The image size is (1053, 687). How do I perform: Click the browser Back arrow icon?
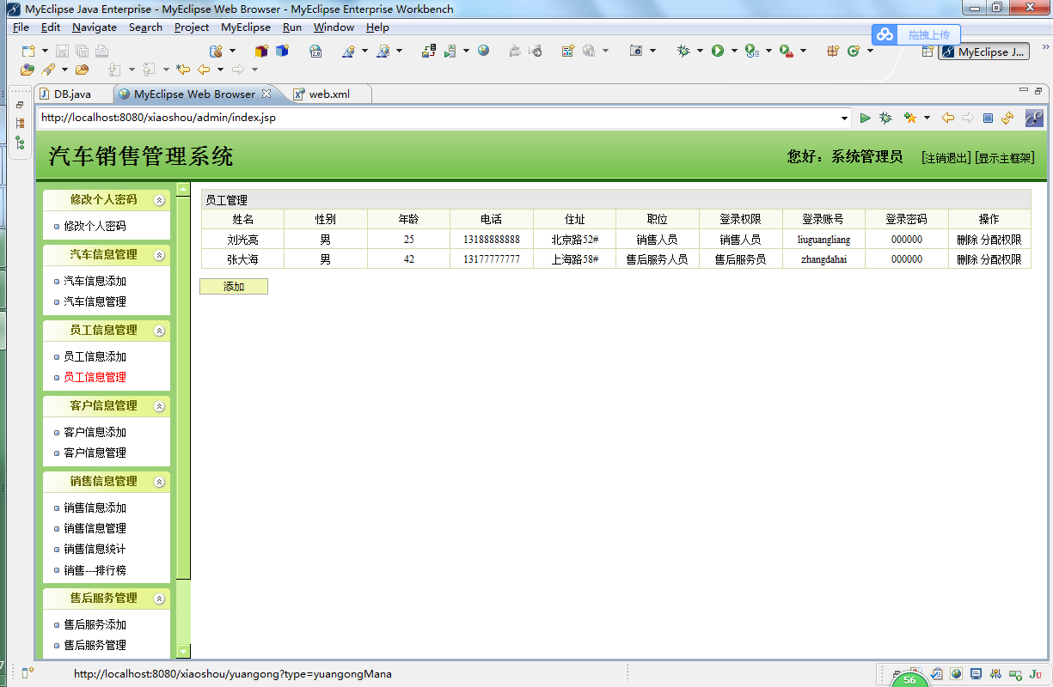(x=948, y=118)
